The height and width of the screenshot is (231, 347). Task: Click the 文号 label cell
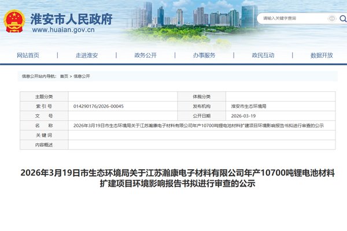[x=44, y=116]
